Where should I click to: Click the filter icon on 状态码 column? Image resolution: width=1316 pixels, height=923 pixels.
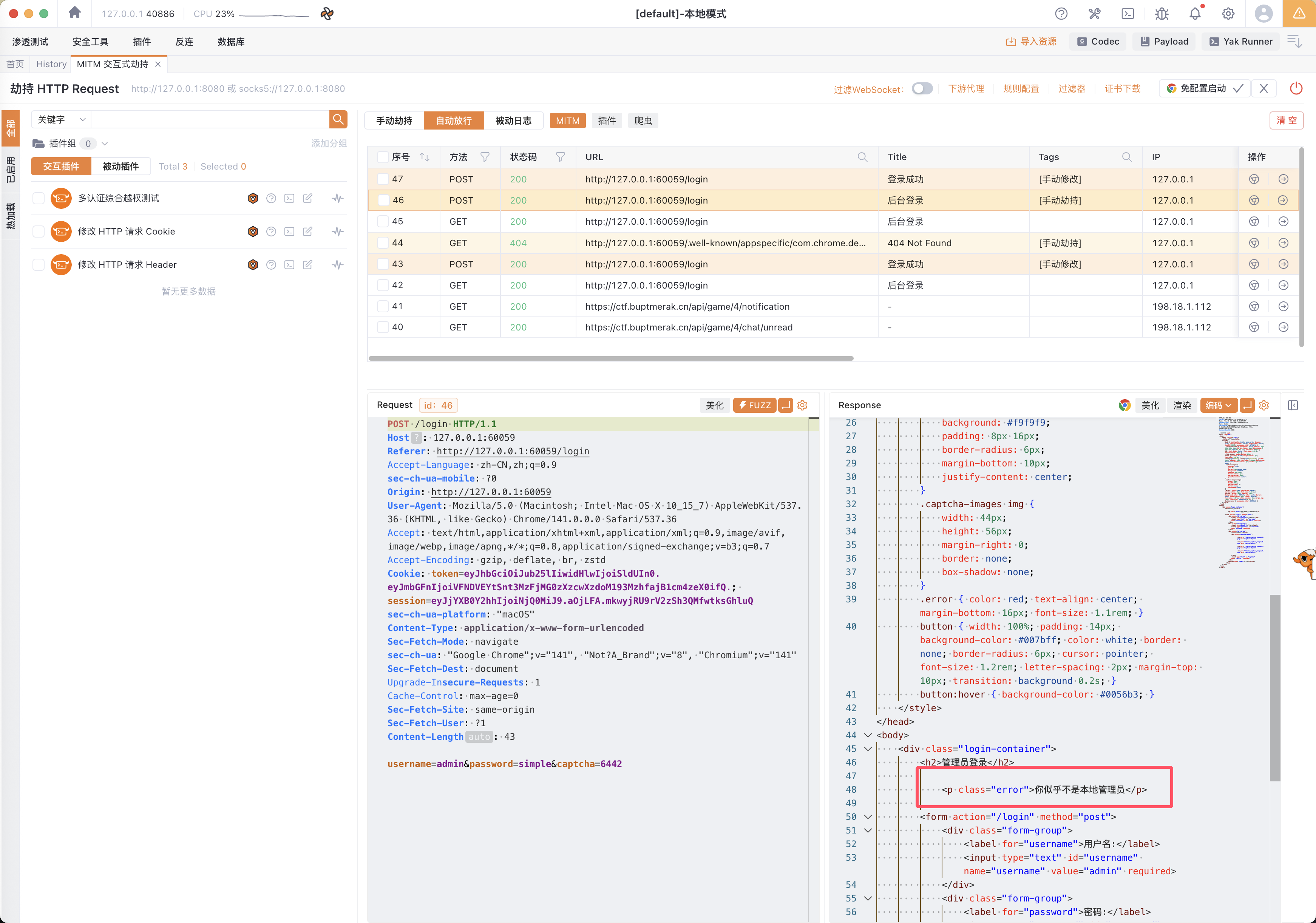pos(561,157)
